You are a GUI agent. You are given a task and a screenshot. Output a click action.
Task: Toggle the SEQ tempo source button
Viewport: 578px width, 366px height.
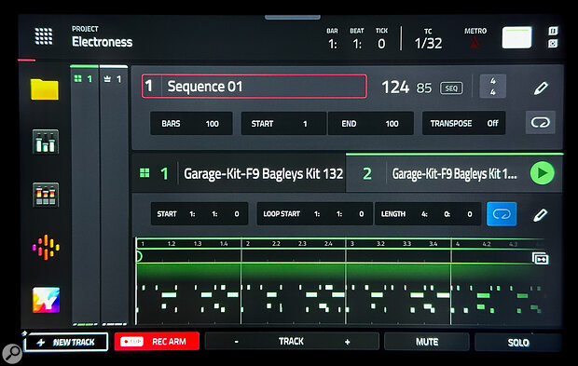pyautogui.click(x=451, y=88)
